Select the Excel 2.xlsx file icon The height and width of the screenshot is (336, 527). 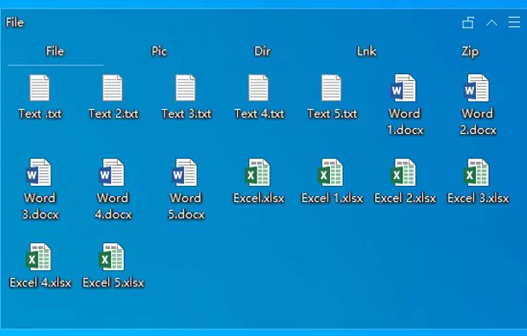coord(403,172)
